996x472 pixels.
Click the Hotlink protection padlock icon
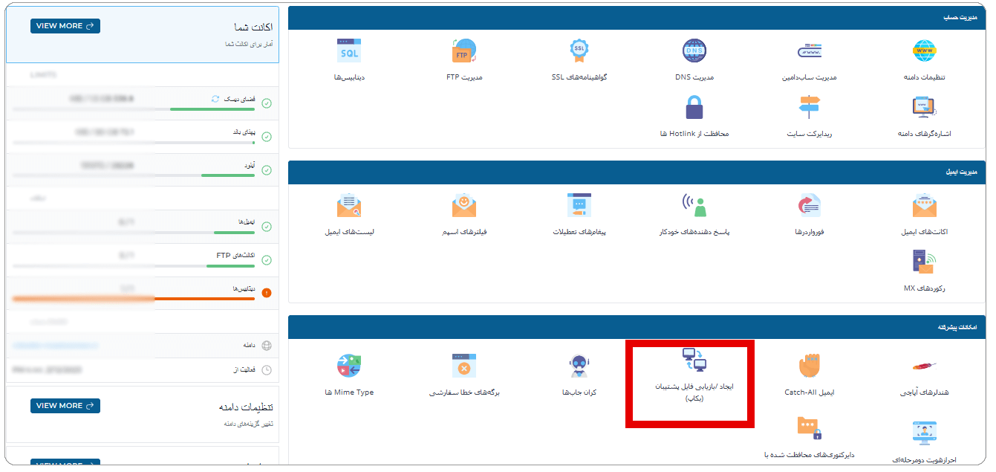point(694,109)
